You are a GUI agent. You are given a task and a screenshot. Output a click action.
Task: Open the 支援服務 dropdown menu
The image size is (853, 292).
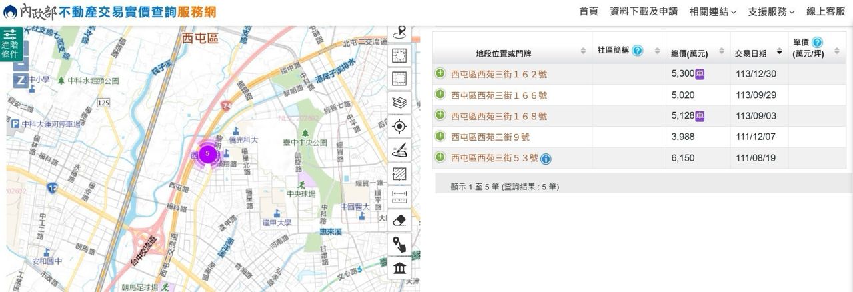(771, 12)
